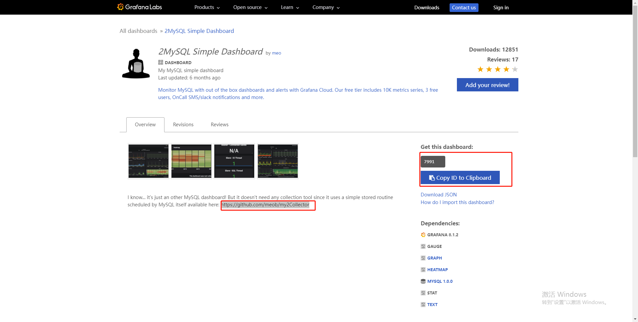Click the dashboard ID field showing 7991
The width and height of the screenshot is (638, 322).
tap(433, 162)
